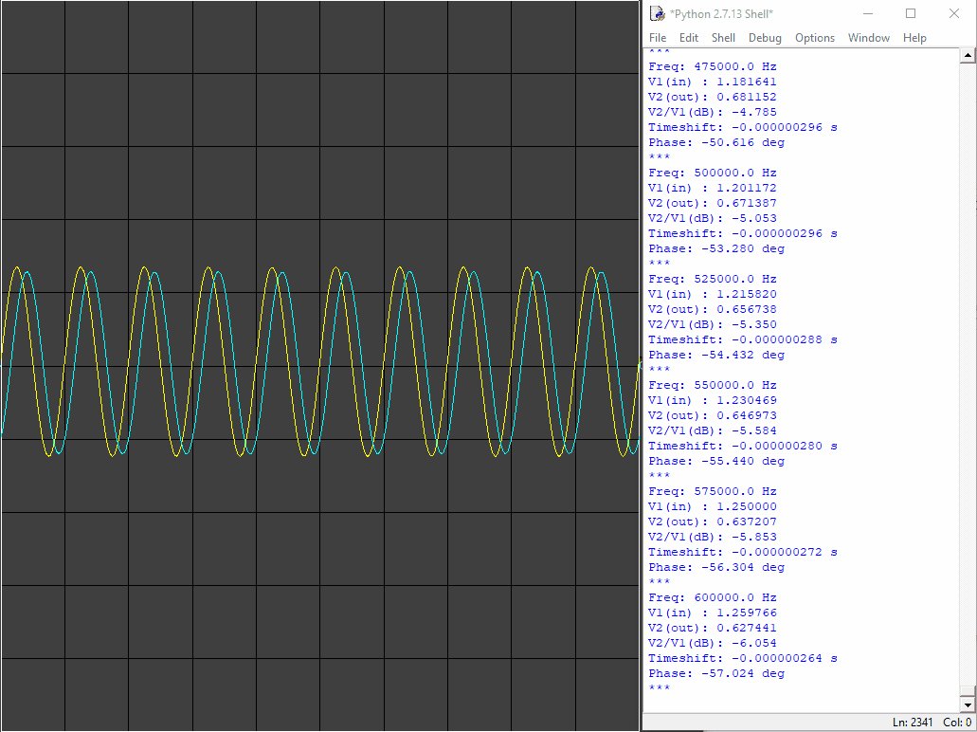Screen dimensions: 977x732
Task: Click the 'Freq: 600000.0 Hz' line
Action: coord(713,597)
